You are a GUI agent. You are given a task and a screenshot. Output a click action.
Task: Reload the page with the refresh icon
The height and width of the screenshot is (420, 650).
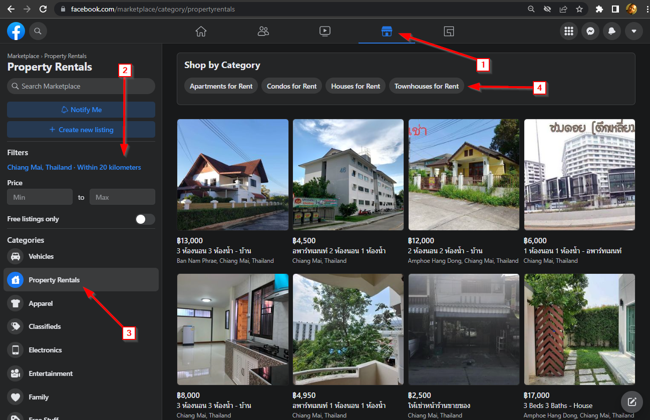coord(43,9)
